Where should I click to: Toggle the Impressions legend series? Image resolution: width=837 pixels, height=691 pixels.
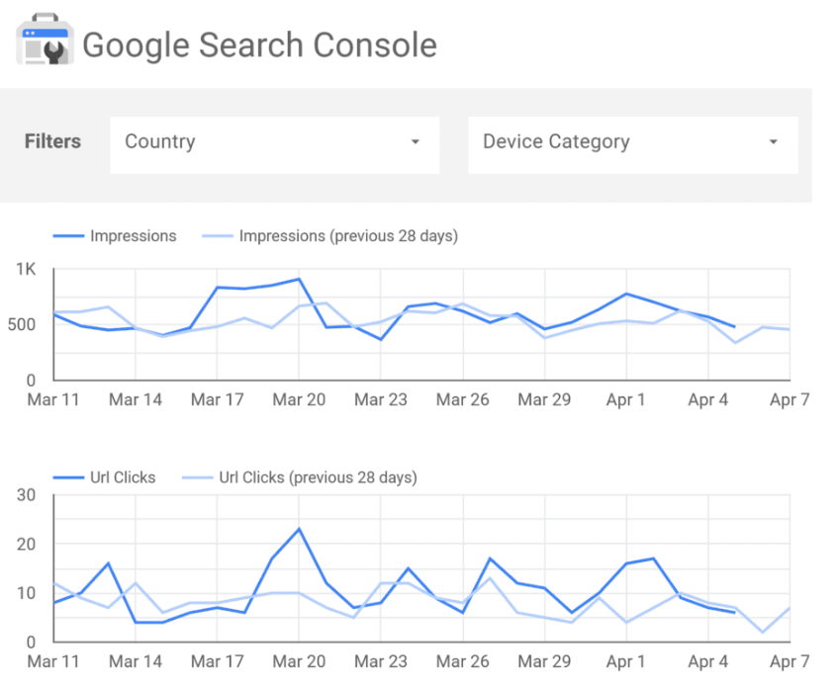click(x=133, y=236)
